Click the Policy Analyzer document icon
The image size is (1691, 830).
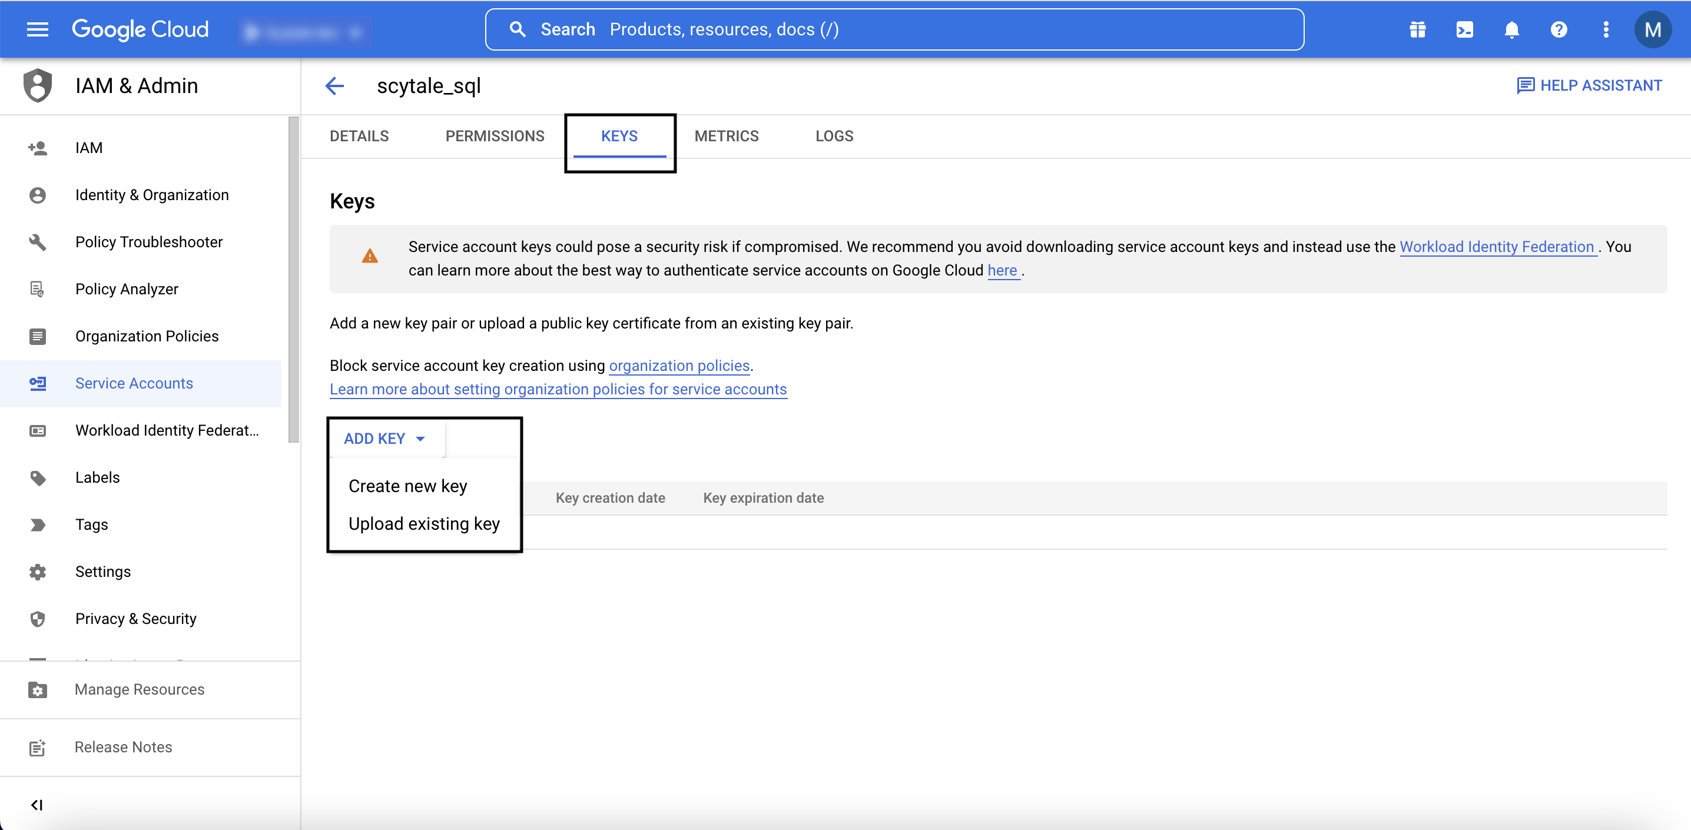(38, 290)
